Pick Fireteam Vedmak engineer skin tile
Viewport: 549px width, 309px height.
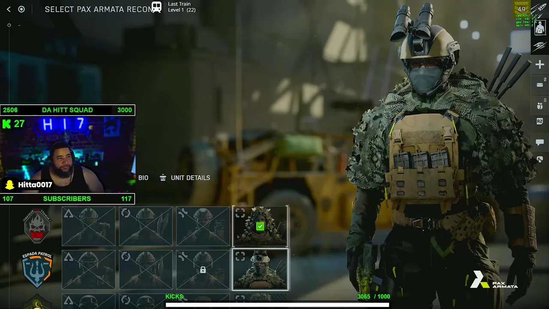pos(146,227)
